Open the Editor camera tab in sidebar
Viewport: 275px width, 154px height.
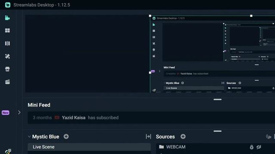tap(7, 18)
